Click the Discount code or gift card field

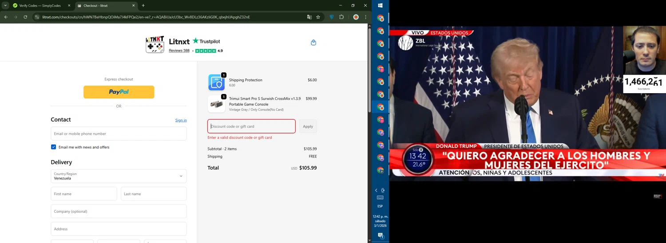click(251, 126)
